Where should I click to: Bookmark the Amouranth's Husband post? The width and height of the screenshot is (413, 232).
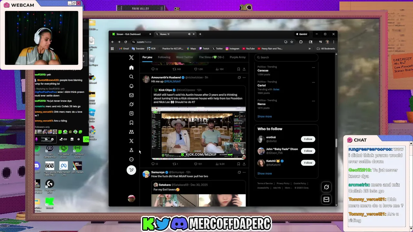(x=238, y=164)
